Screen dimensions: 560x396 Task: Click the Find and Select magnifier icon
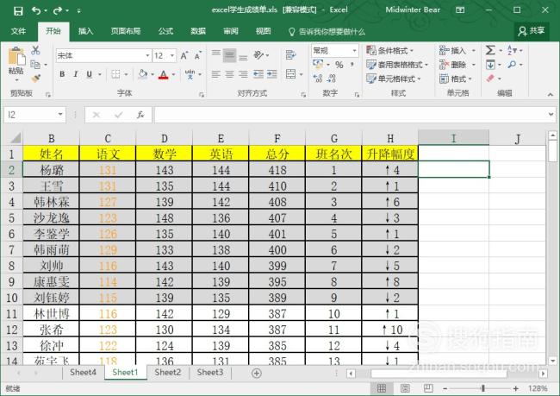coord(512,65)
